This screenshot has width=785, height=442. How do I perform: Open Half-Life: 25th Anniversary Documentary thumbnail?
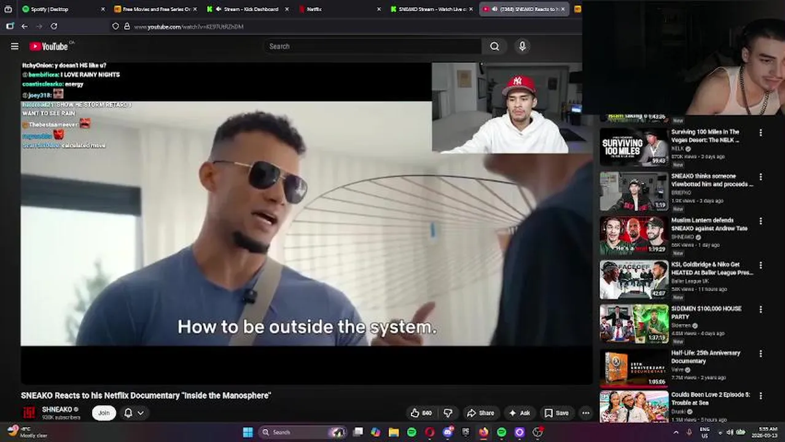[634, 368]
